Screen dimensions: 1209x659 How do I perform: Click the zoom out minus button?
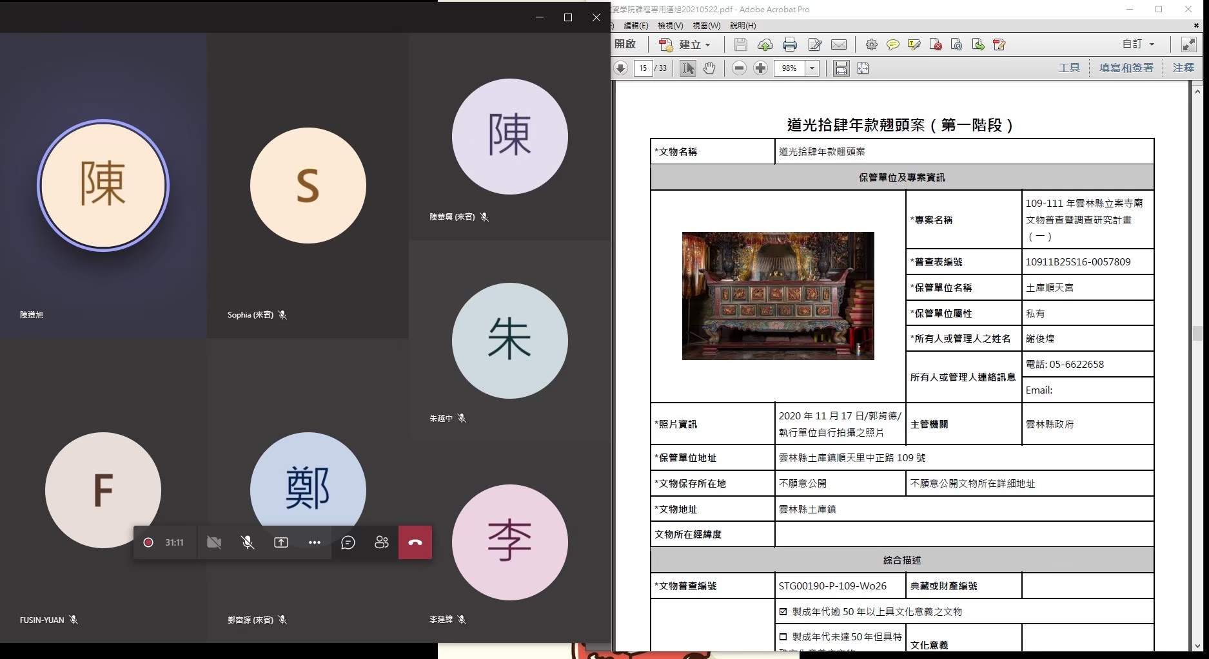[740, 68]
